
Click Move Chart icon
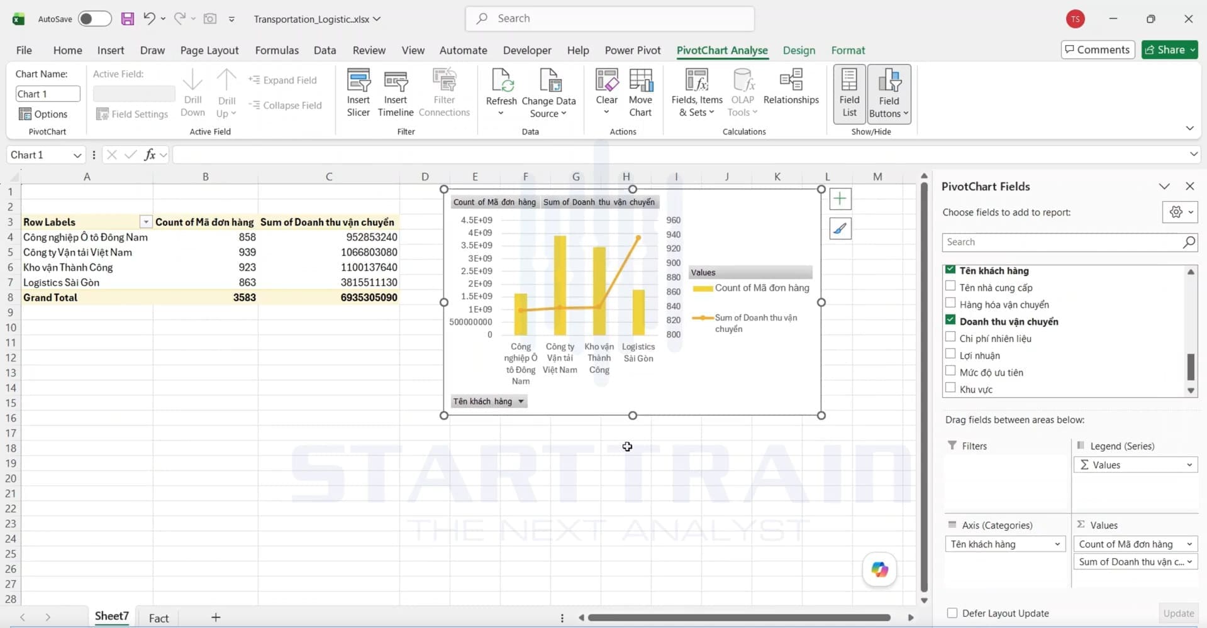click(x=640, y=93)
